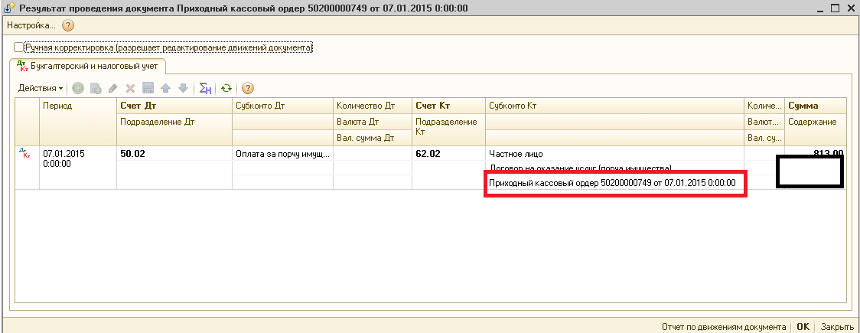This screenshot has width=860, height=333.
Task: Open help icon in table toolbar
Action: [x=247, y=88]
